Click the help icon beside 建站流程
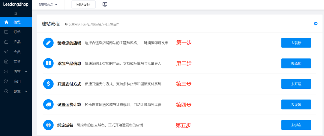 (66, 24)
